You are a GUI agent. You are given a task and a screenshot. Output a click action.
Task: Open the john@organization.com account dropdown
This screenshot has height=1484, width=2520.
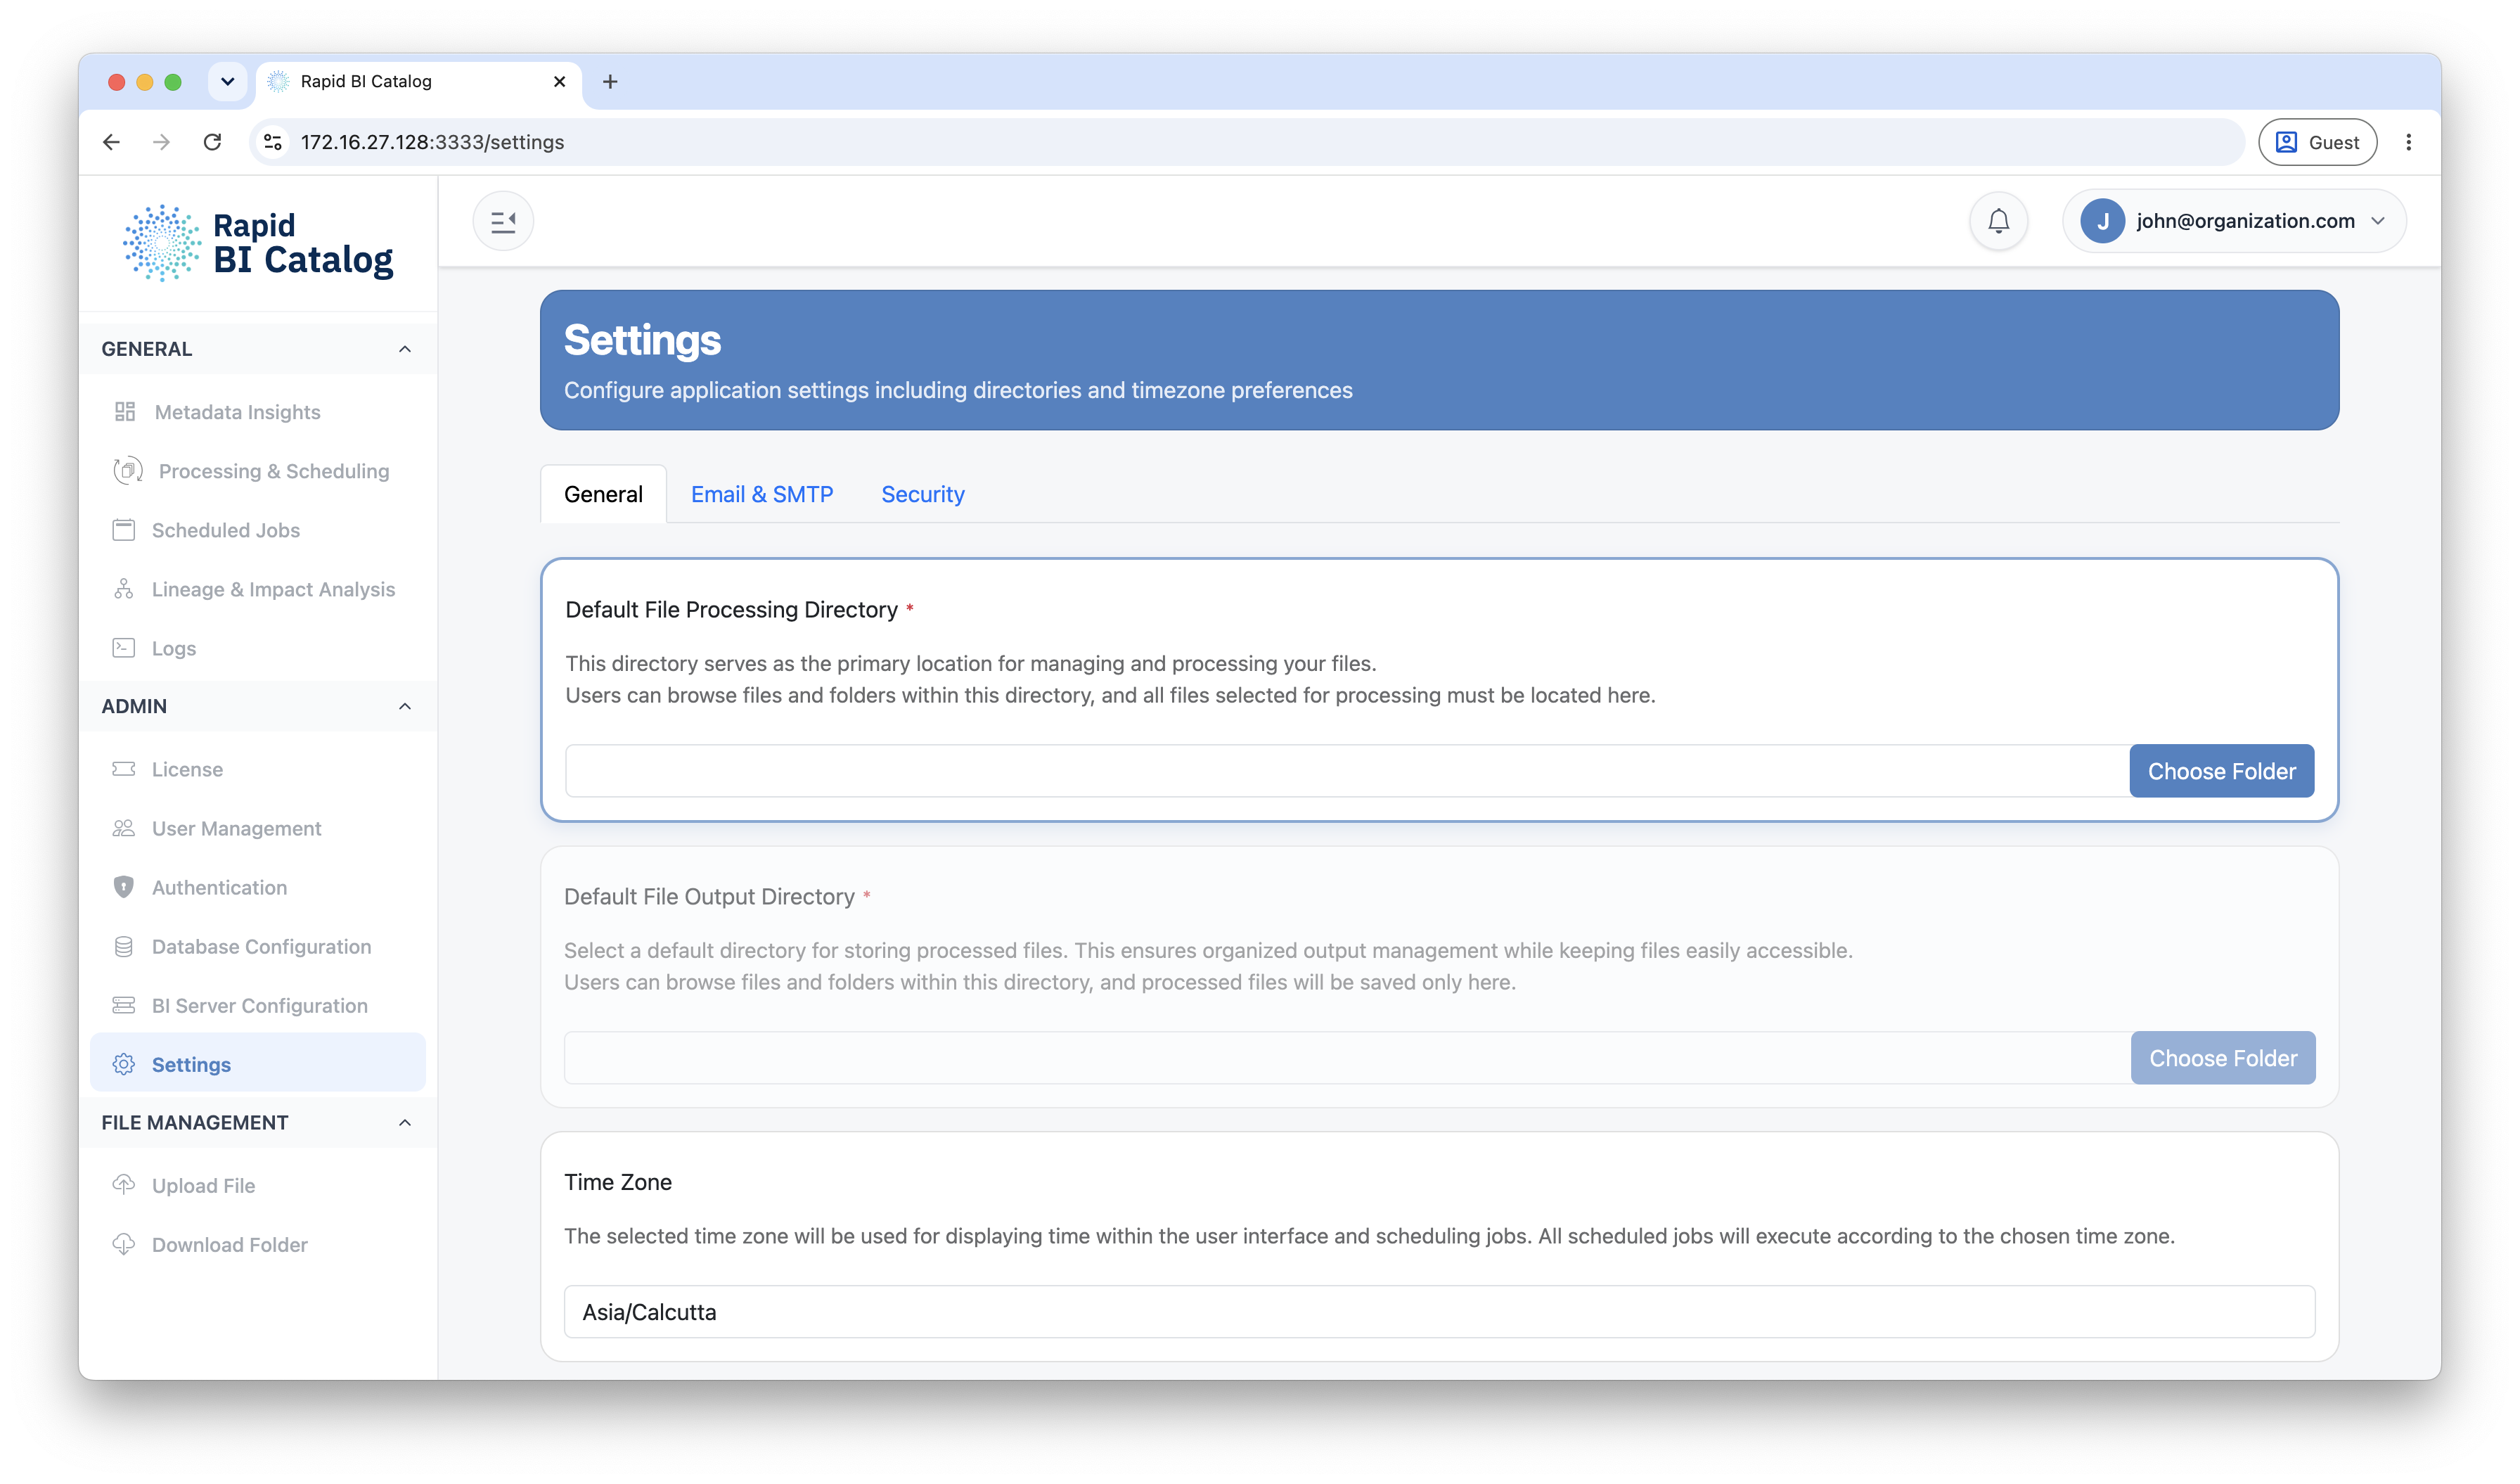(x=2234, y=221)
